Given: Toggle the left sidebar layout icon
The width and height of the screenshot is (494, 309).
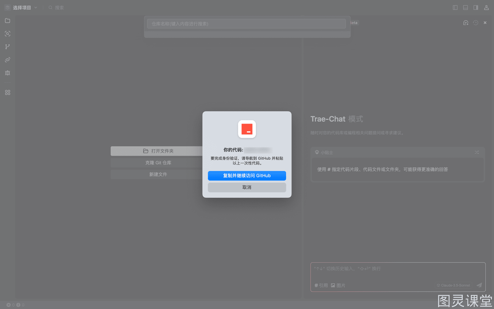Looking at the screenshot, I should click(455, 8).
